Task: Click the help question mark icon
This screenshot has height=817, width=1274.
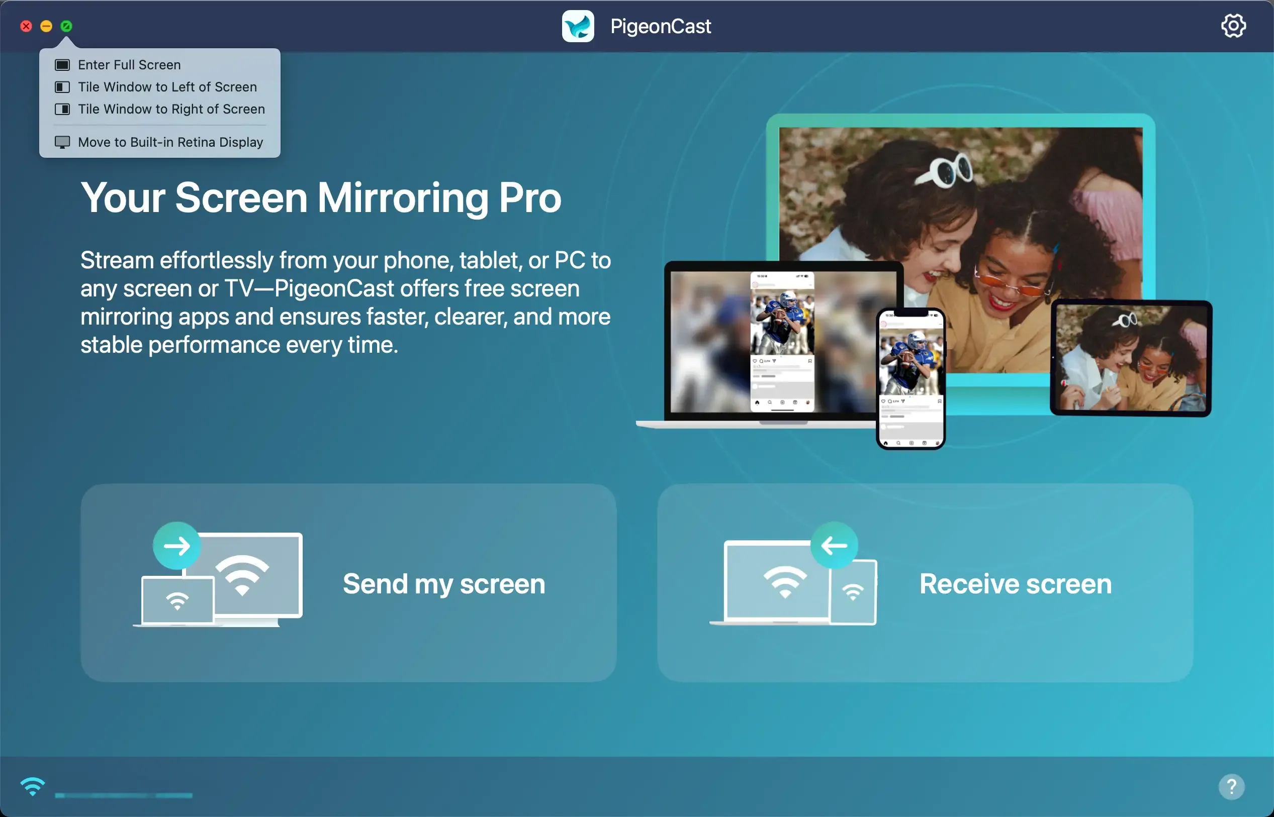Action: [x=1232, y=786]
